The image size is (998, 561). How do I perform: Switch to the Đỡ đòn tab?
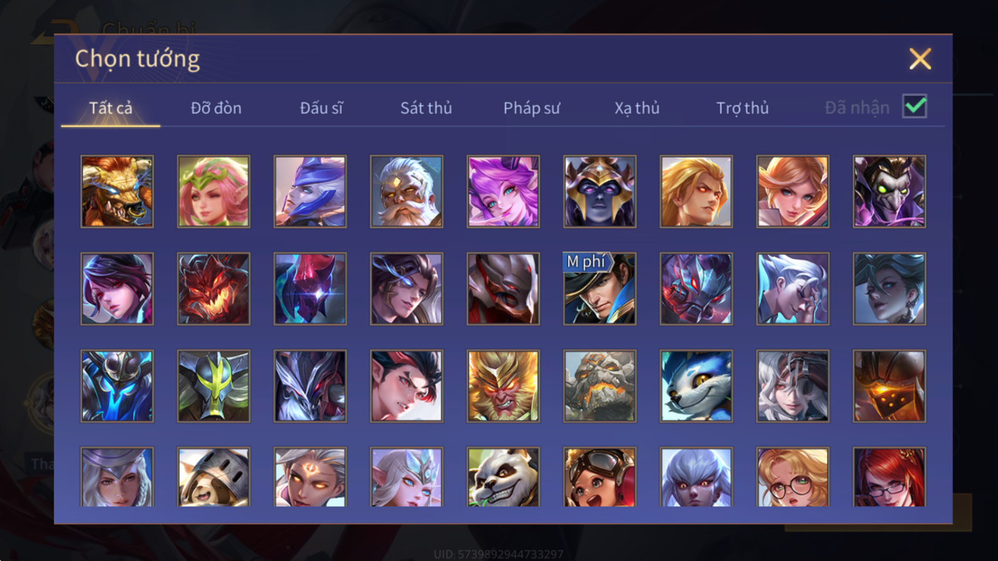pos(216,108)
